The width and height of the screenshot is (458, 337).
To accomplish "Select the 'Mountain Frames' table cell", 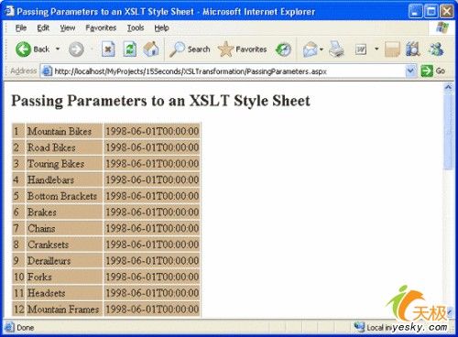I will [64, 310].
